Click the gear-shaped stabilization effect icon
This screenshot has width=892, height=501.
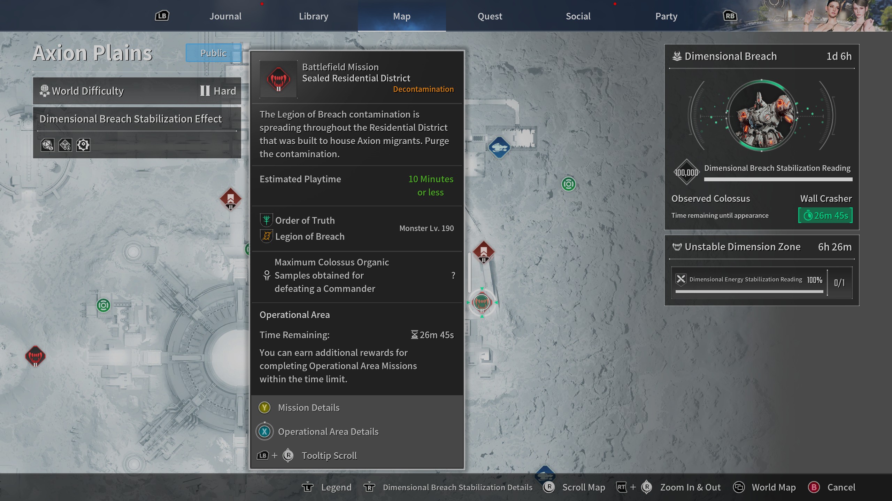[x=83, y=145]
